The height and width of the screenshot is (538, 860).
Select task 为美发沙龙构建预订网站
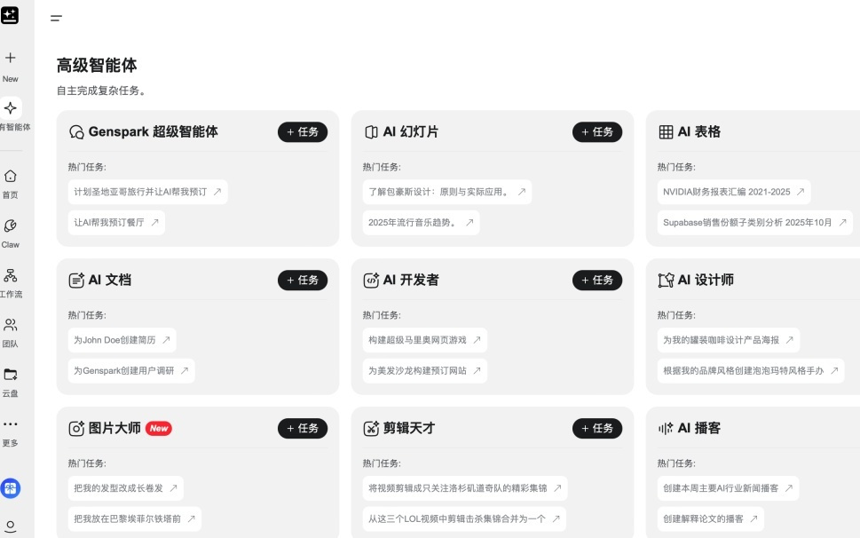tap(425, 371)
